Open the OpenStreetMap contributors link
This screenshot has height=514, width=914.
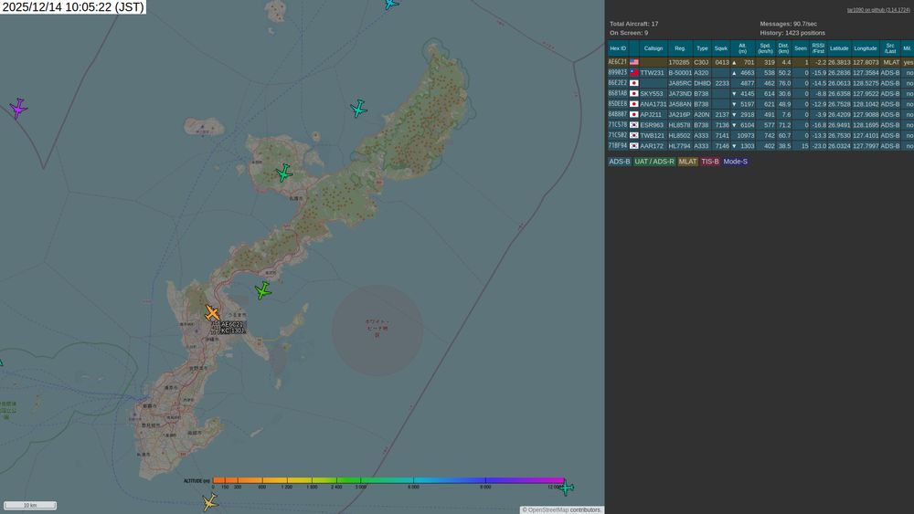(564, 510)
